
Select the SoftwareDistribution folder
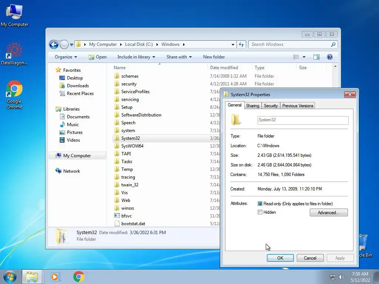point(141,115)
